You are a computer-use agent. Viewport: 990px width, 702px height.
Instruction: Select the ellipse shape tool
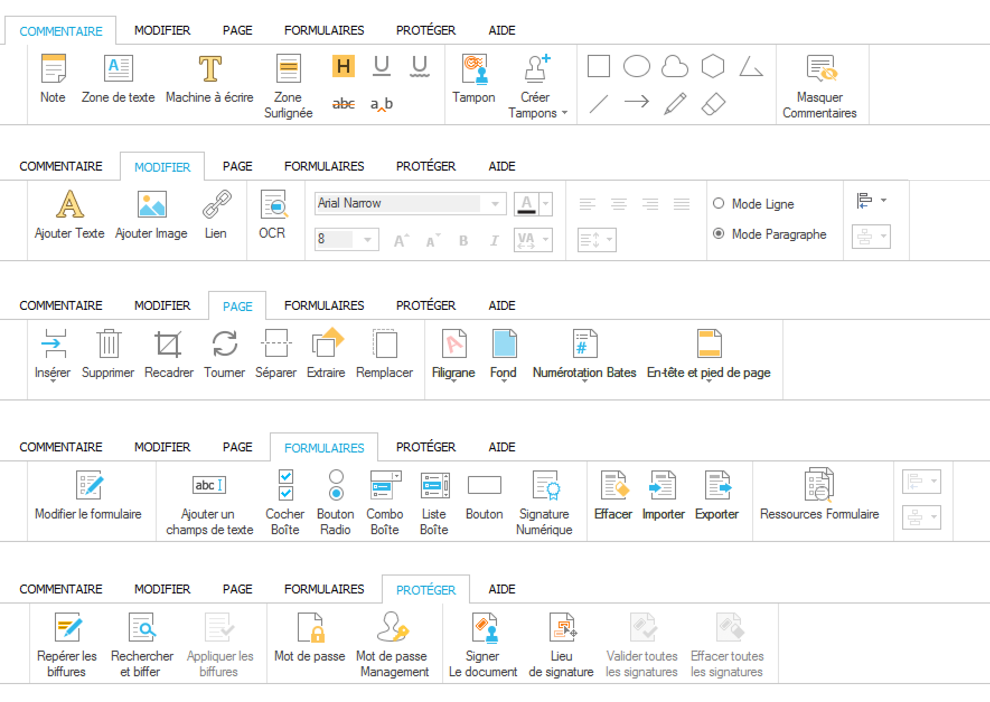point(637,66)
